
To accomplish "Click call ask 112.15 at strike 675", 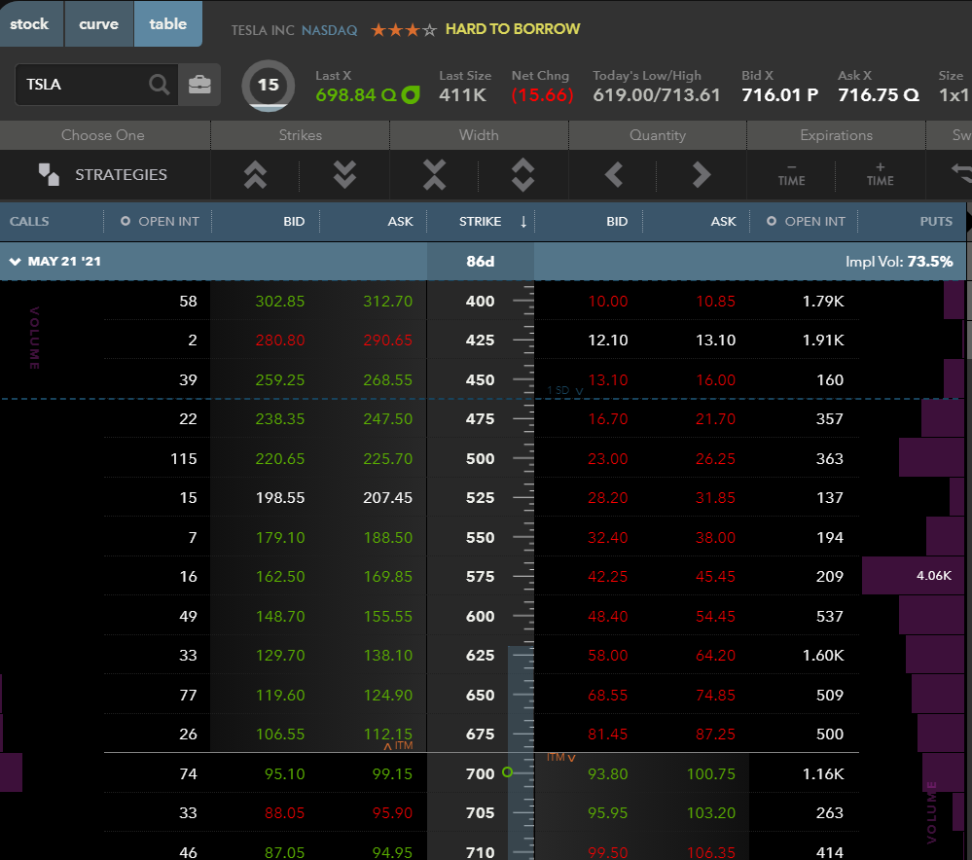I will point(387,735).
